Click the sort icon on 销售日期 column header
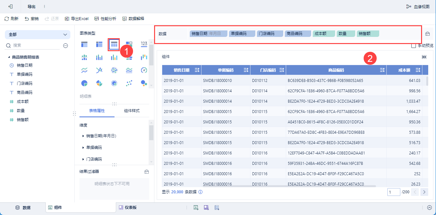The height and width of the screenshot is (215, 436). point(197,70)
